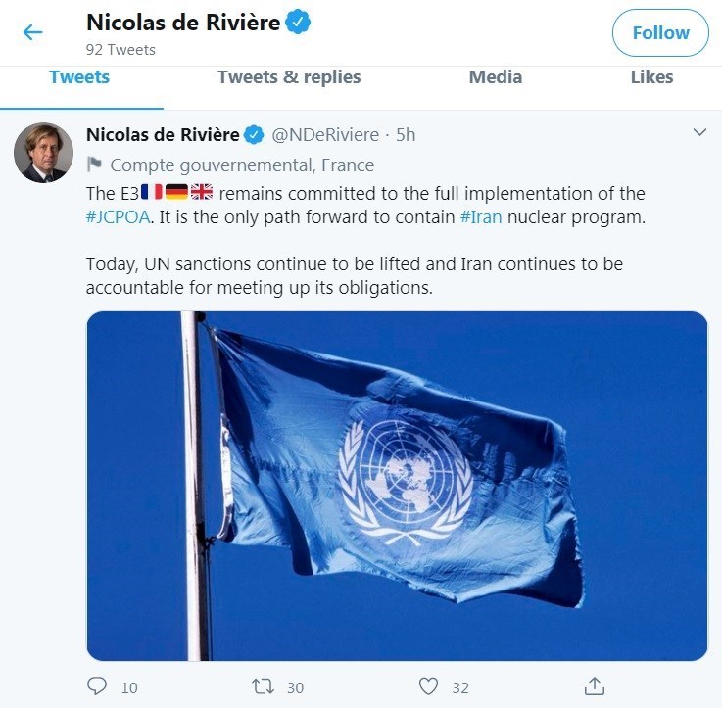The image size is (722, 708).
Task: Open the Media tab
Action: click(x=496, y=77)
